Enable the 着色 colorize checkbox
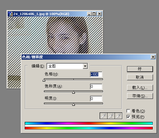 pos(129,111)
